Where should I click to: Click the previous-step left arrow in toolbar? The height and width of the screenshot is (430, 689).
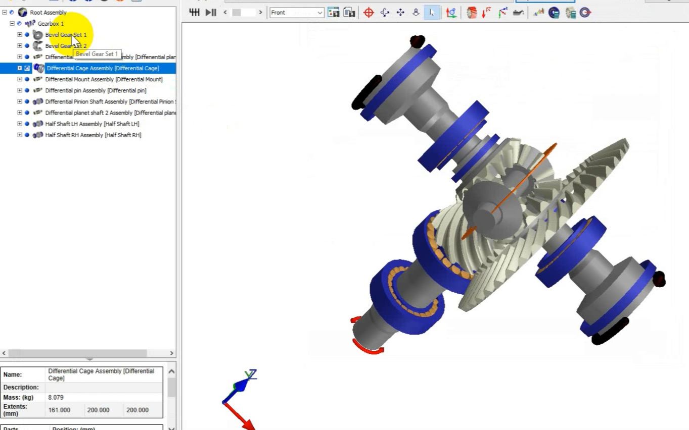(225, 13)
